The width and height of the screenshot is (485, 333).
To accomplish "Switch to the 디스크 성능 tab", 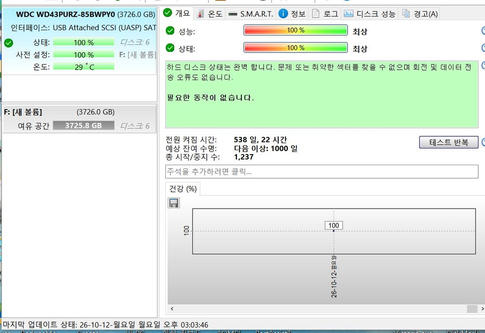I will coord(369,14).
